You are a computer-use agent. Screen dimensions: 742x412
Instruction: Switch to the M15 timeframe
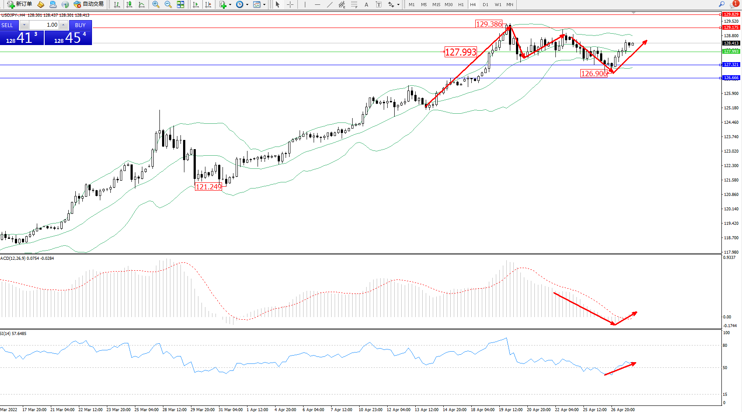[436, 4]
